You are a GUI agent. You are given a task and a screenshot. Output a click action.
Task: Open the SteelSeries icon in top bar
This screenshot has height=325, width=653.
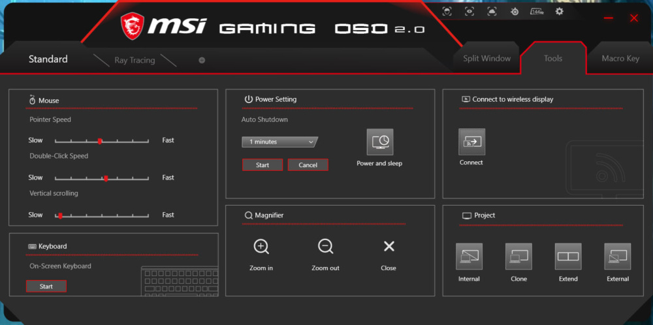[x=515, y=12]
